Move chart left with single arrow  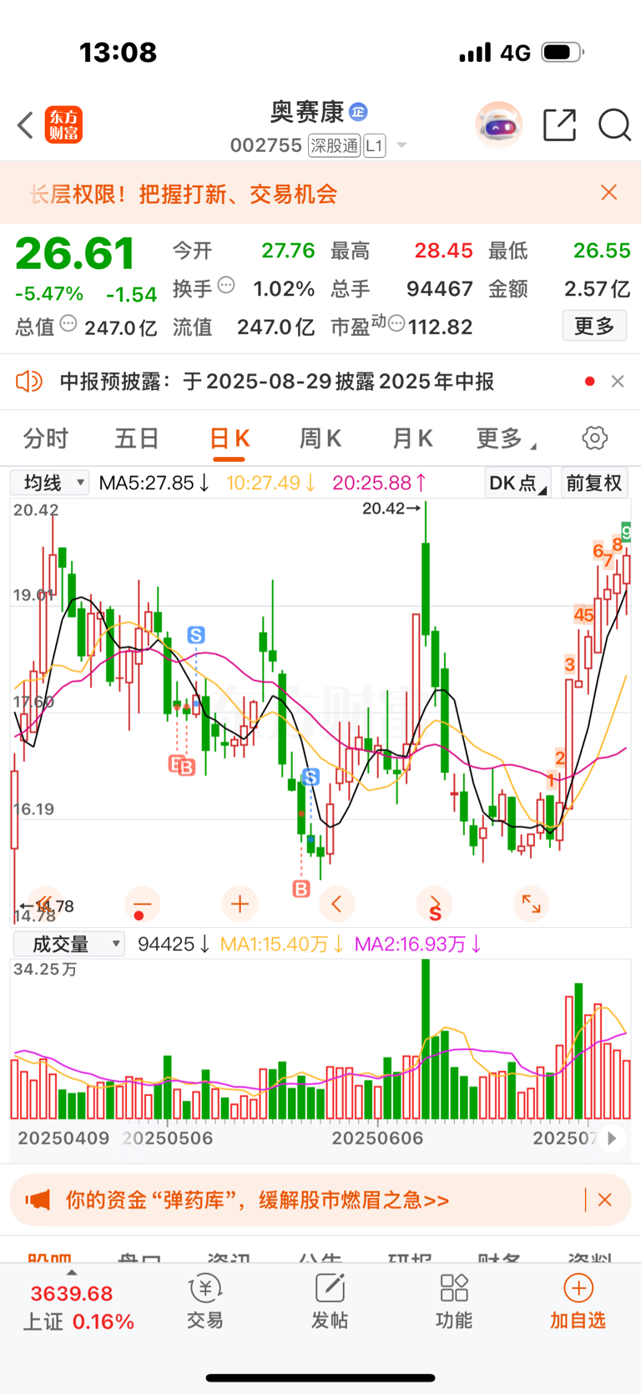pyautogui.click(x=337, y=904)
